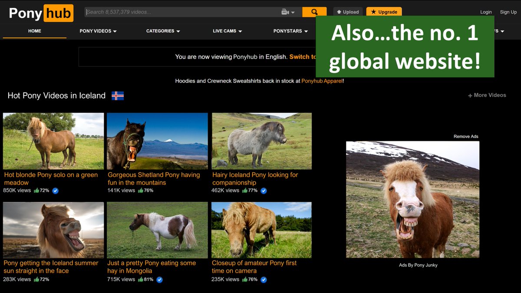Click the verified badge on Hairy Iceland Pony video
The width and height of the screenshot is (521, 293).
click(264, 190)
